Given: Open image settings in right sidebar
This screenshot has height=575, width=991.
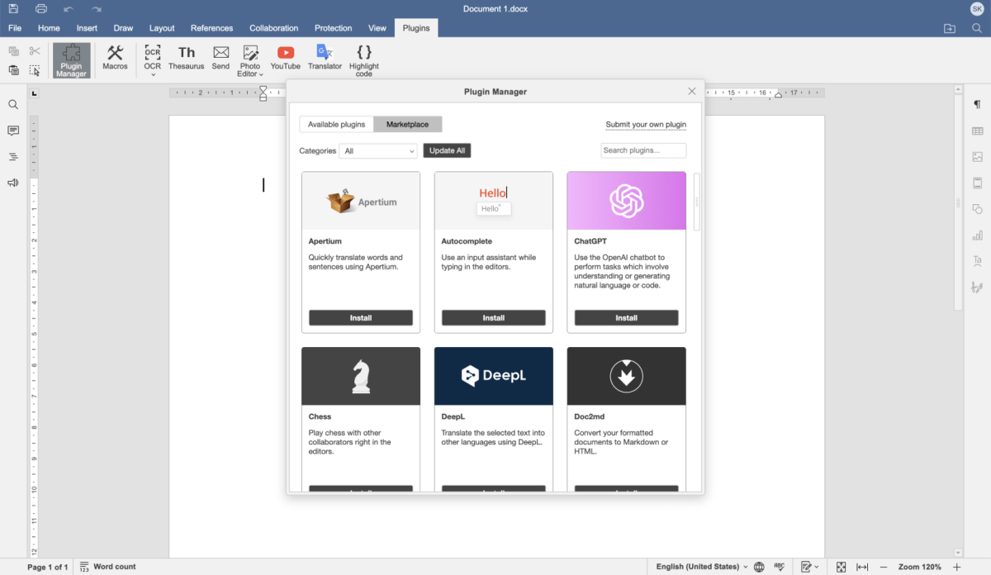Looking at the screenshot, I should pyautogui.click(x=978, y=156).
